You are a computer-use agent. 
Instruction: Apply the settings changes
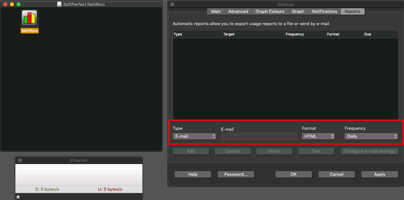(380, 174)
